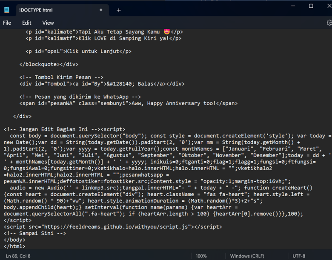Viewport: 332px width, 260px height.
Task: Close tab using the unsaved dot indicator
Action: coord(101,10)
